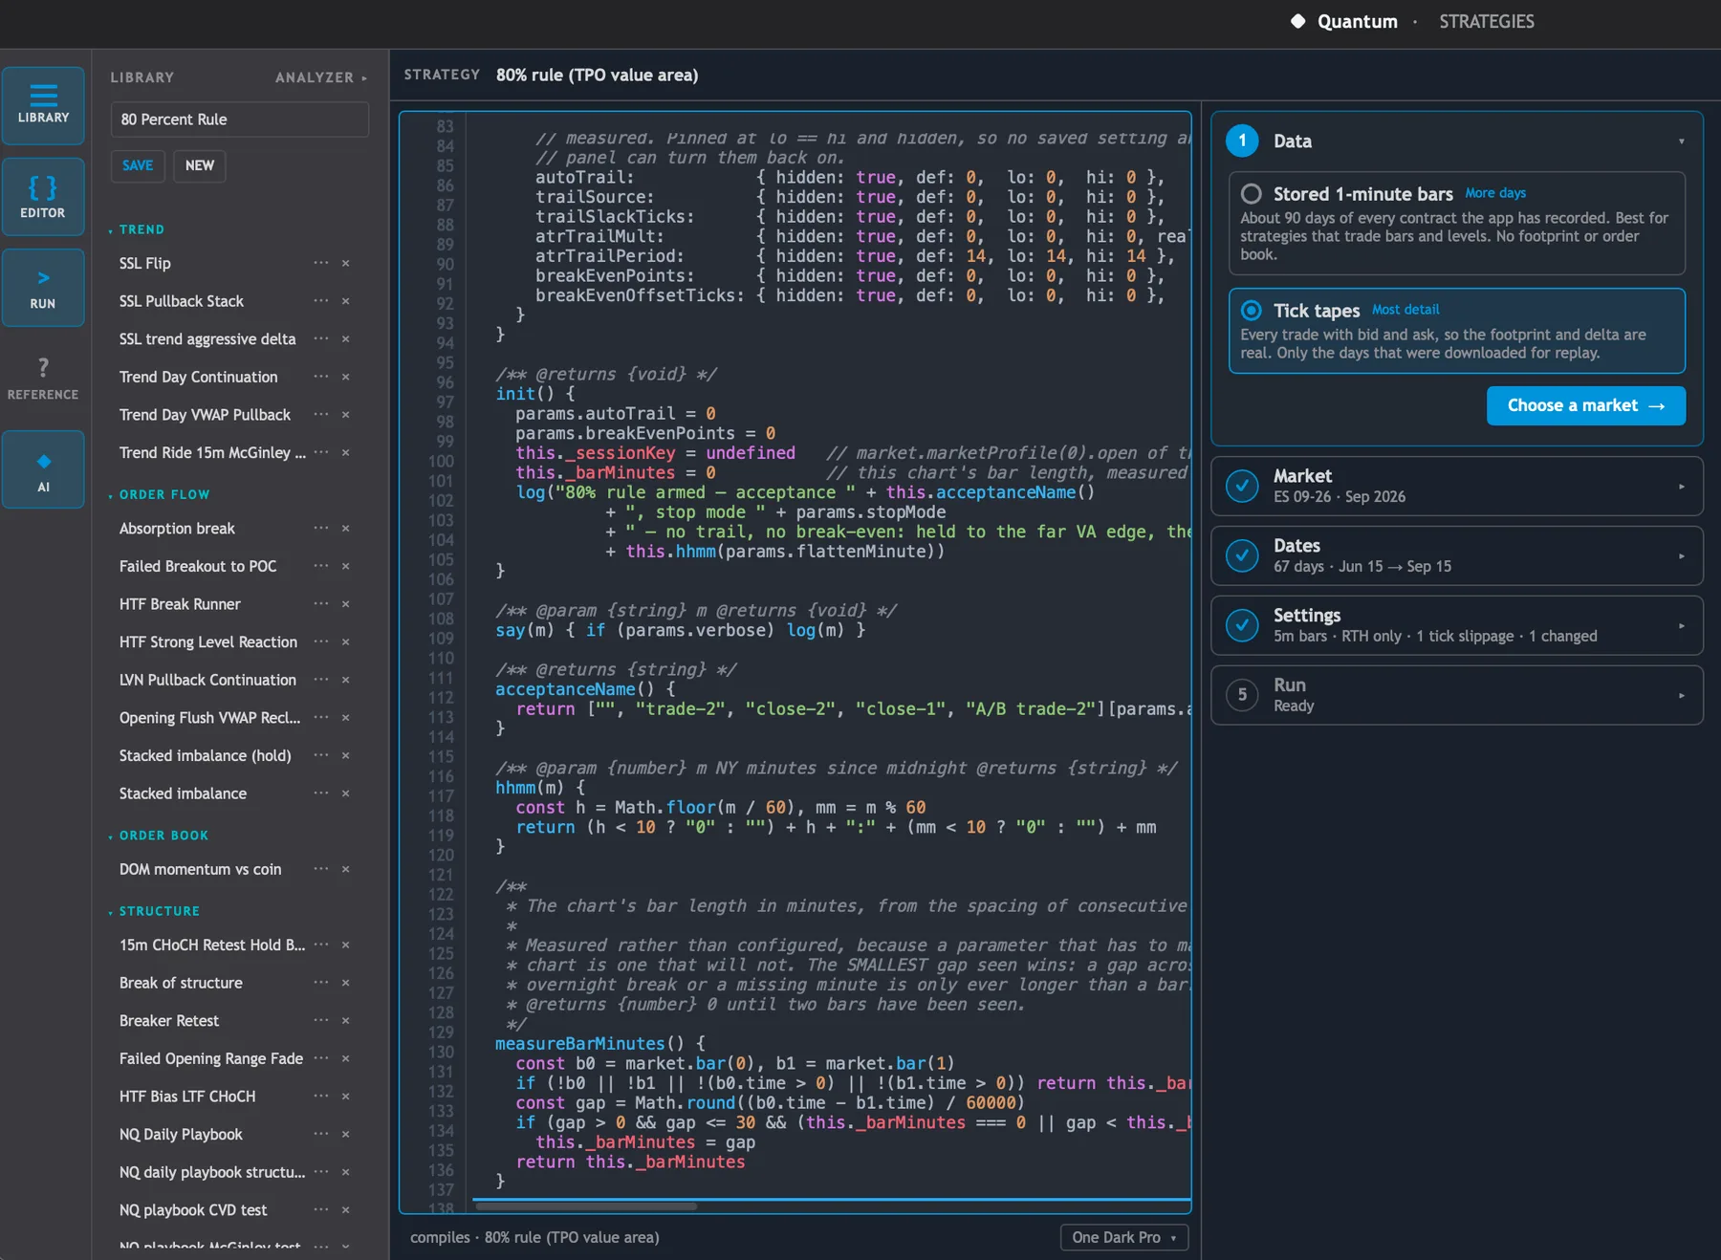
Task: Select Tick tapes data source
Action: (1457, 331)
